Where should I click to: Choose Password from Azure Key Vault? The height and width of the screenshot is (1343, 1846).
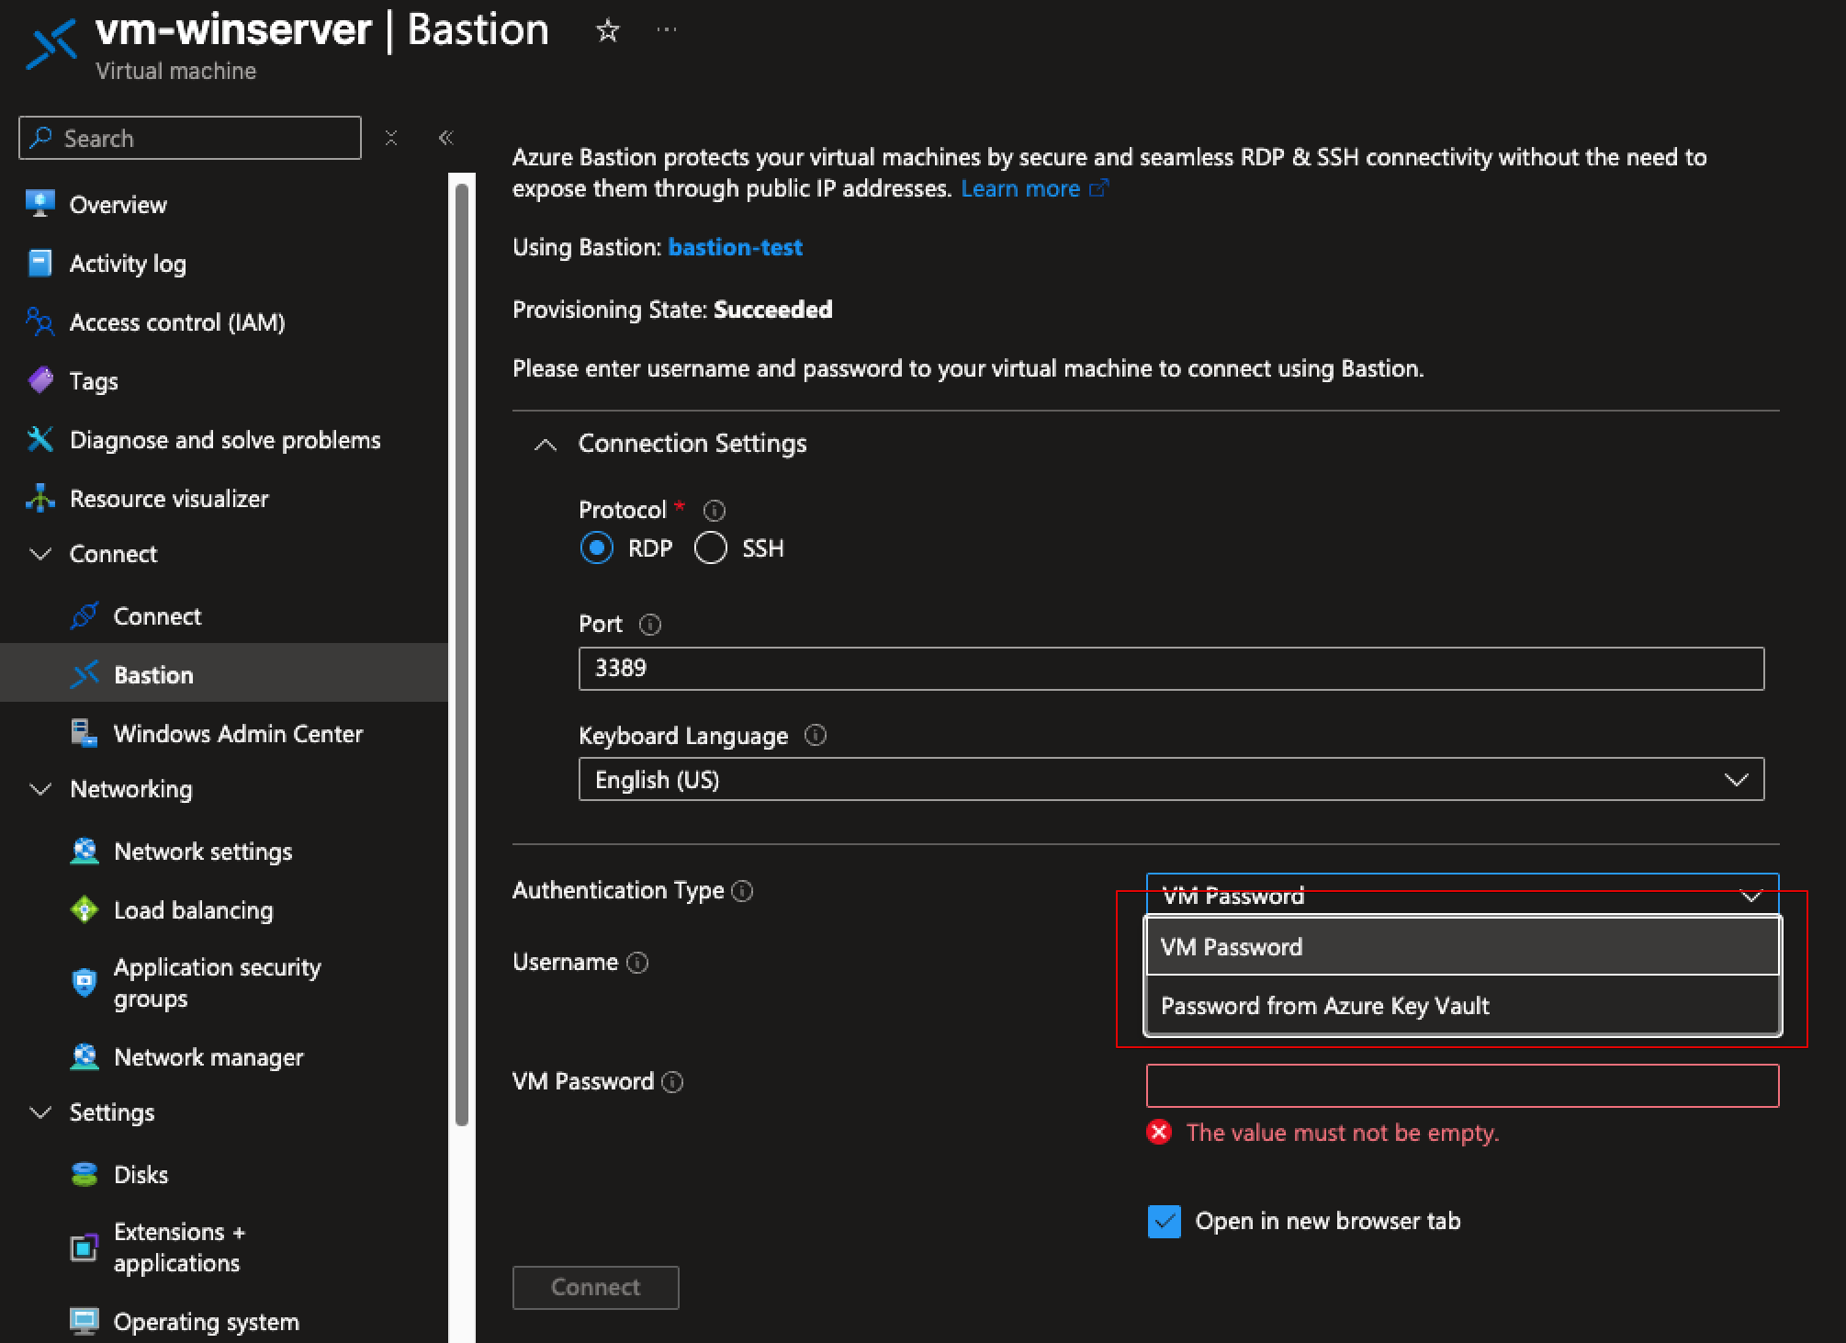1324,1006
